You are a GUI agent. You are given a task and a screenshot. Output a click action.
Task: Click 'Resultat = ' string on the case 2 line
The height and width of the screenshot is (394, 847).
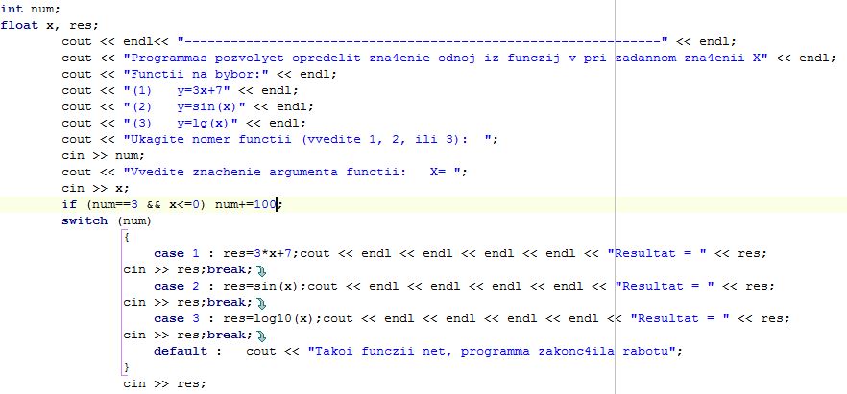click(x=665, y=286)
